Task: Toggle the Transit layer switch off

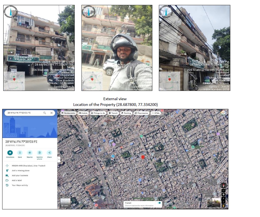Action: [x=159, y=203]
